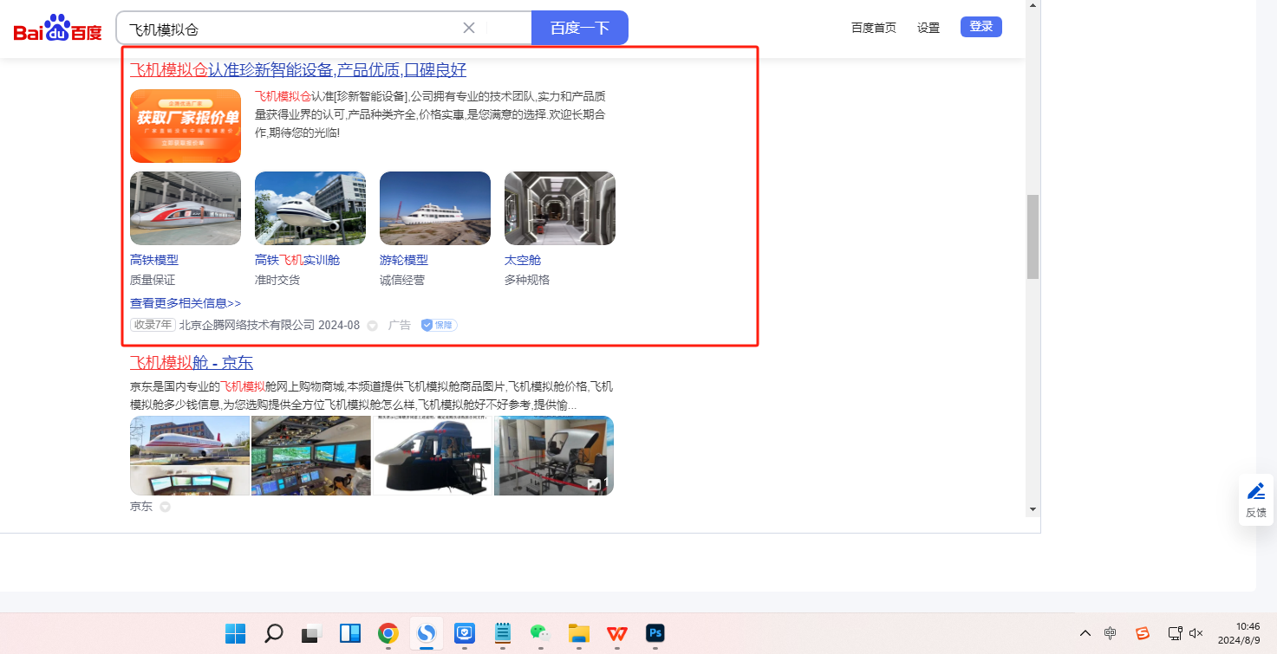Viewport: 1277px width, 654px height.
Task: Follow the 高铁飞机实训舱 text link
Action: tap(297, 260)
